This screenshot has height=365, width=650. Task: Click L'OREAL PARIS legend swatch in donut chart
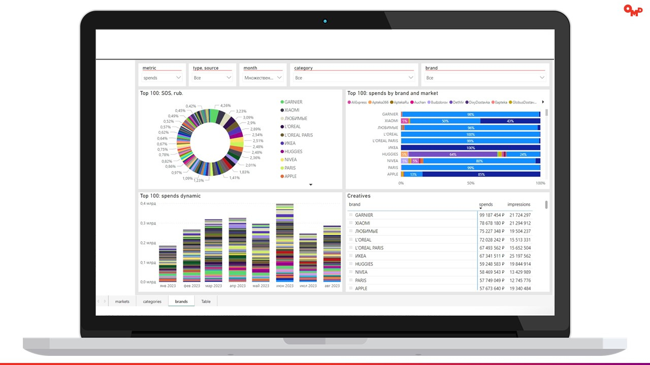coord(282,135)
